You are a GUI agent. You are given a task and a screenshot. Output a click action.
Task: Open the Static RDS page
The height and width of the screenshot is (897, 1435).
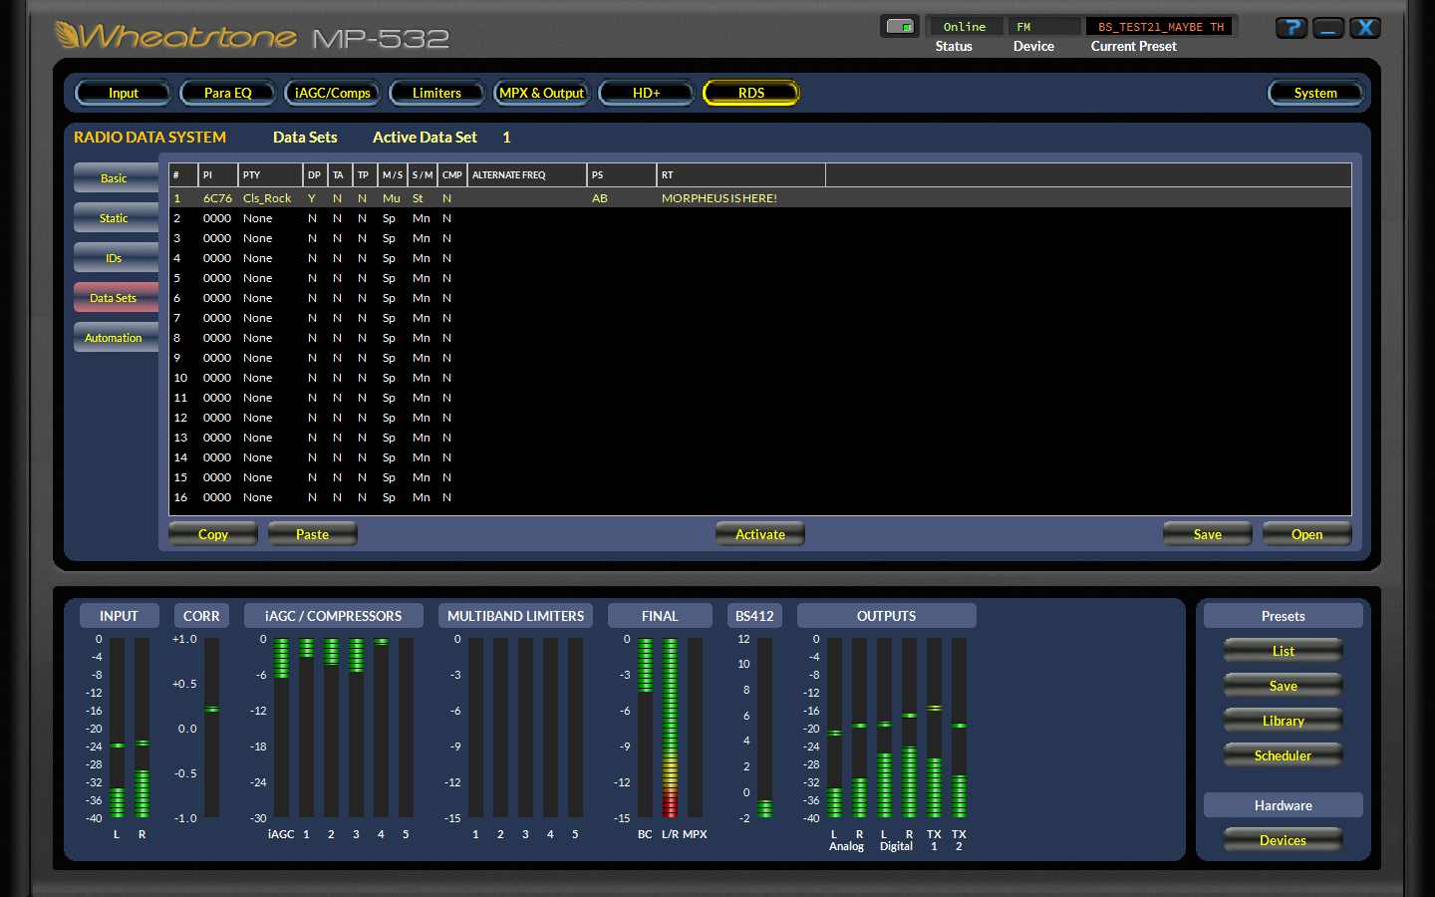[x=116, y=218]
